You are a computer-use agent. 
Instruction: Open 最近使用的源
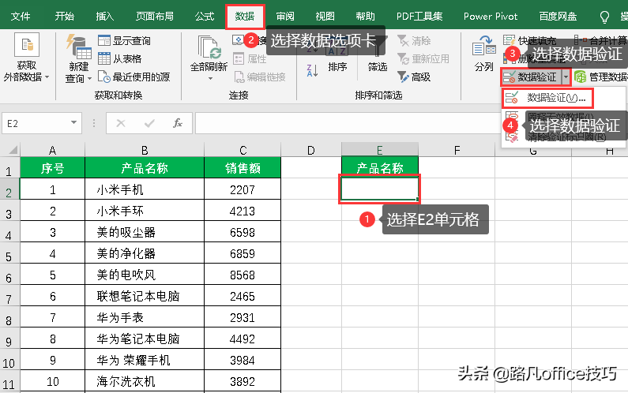(x=133, y=77)
